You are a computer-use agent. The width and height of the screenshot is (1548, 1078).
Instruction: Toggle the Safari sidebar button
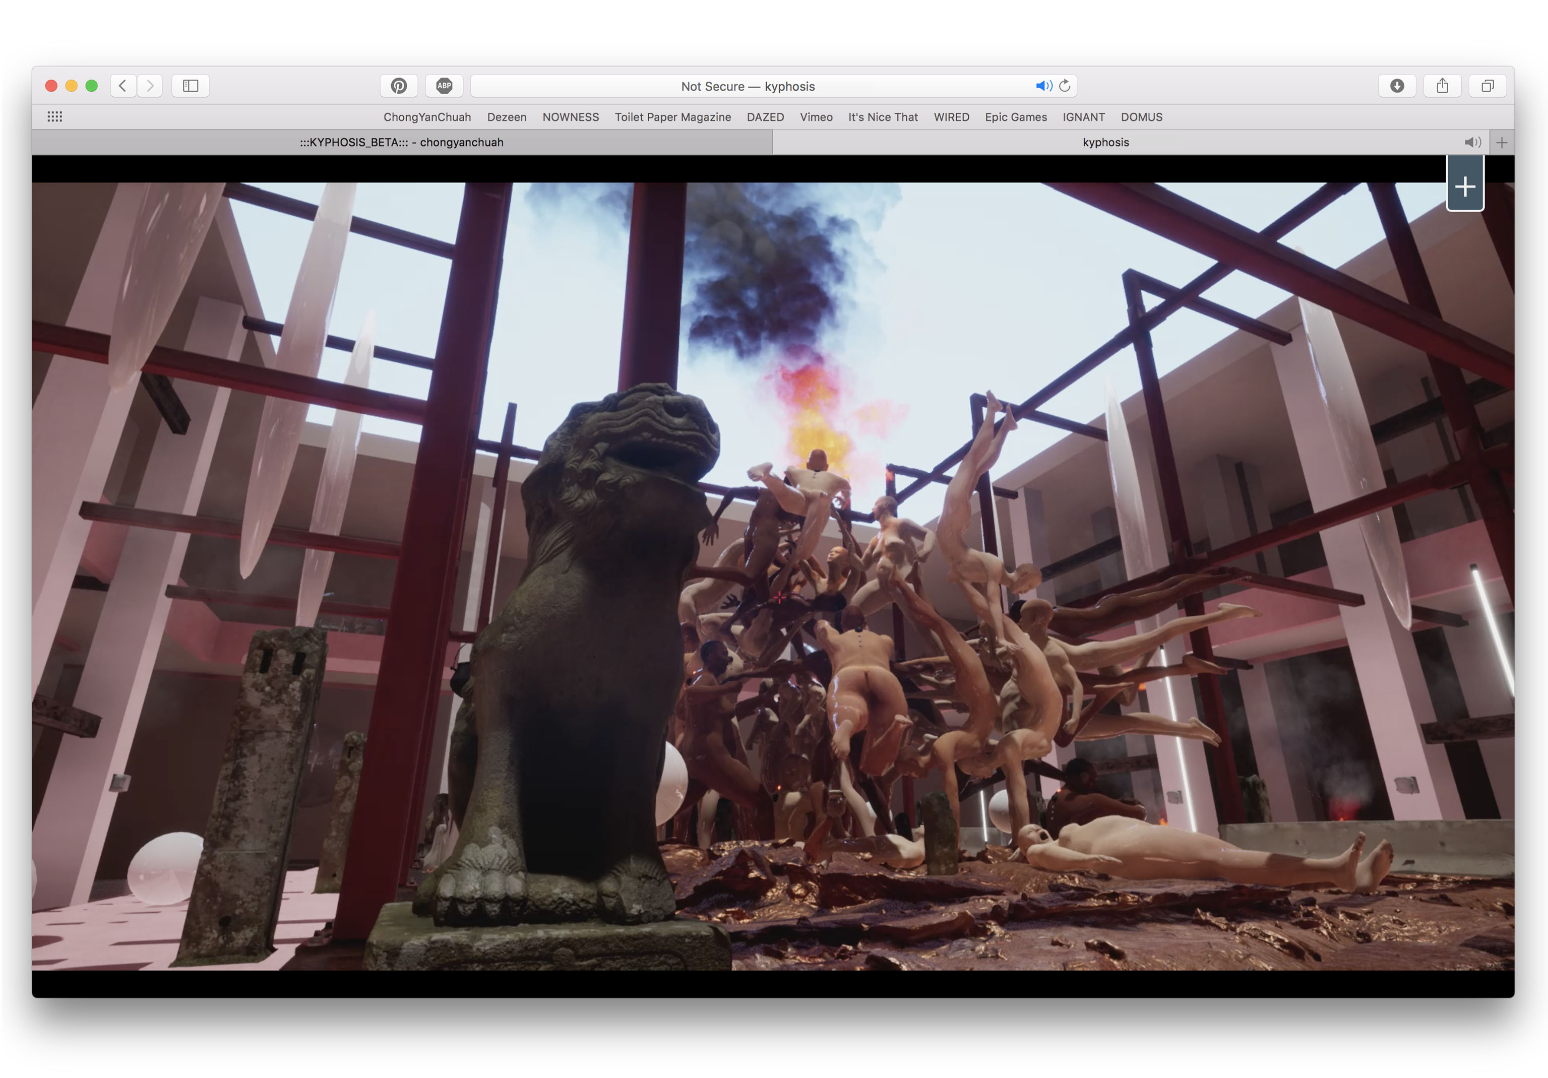click(x=190, y=86)
